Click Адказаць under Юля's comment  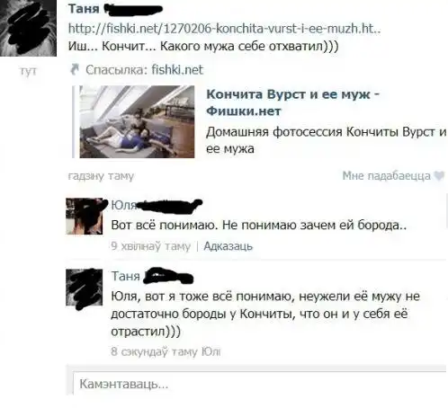[228, 246]
